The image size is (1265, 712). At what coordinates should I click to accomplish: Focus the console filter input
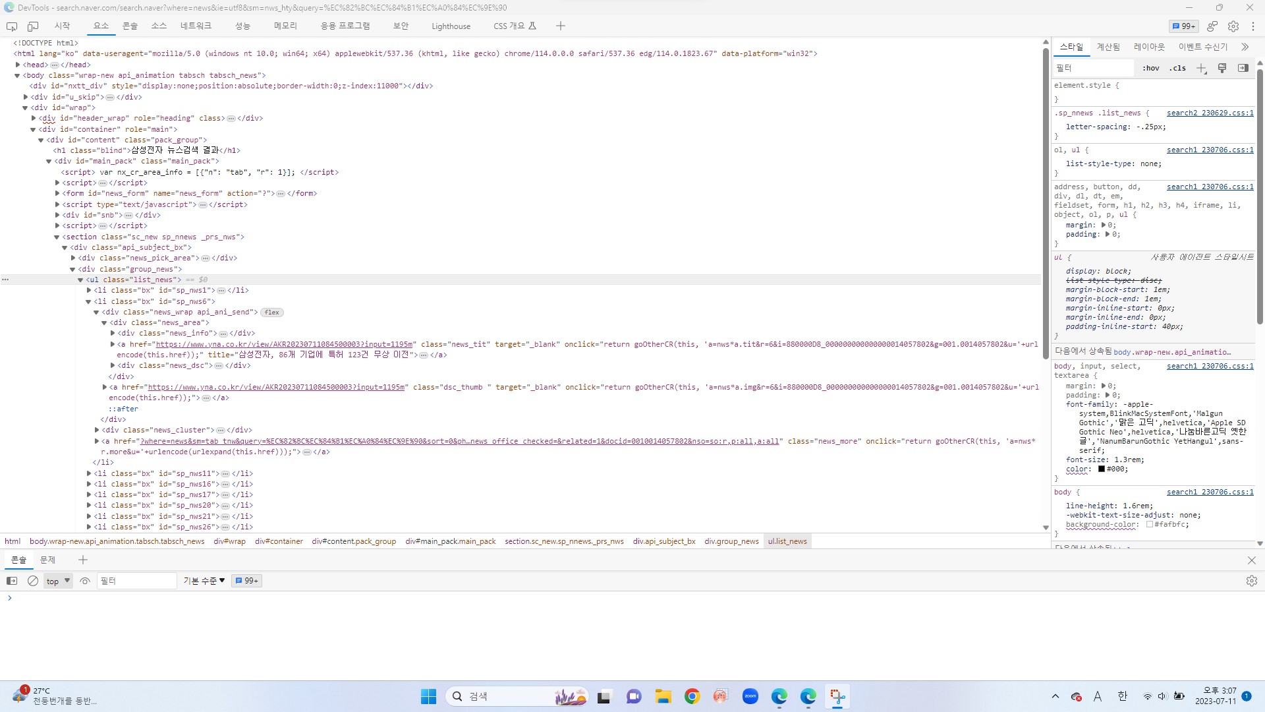tap(137, 581)
